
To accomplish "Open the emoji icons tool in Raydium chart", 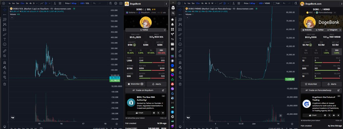I will (5, 44).
